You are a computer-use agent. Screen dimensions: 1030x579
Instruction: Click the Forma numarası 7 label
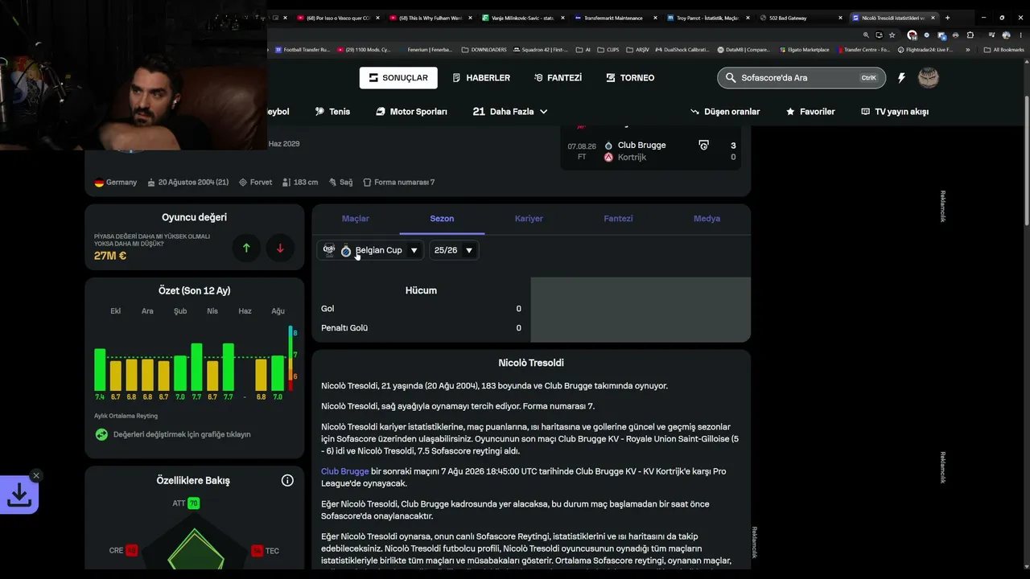click(x=399, y=183)
